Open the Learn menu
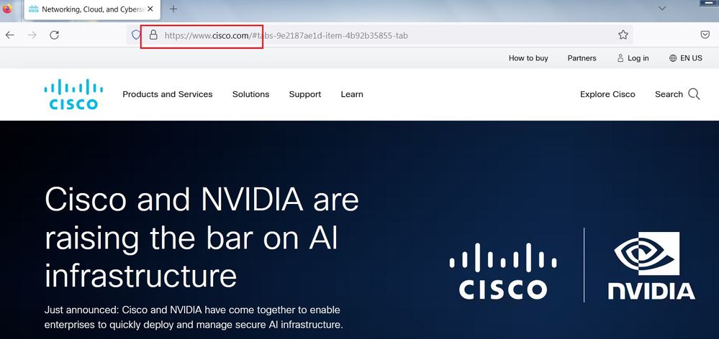This screenshot has width=719, height=339. coord(352,94)
